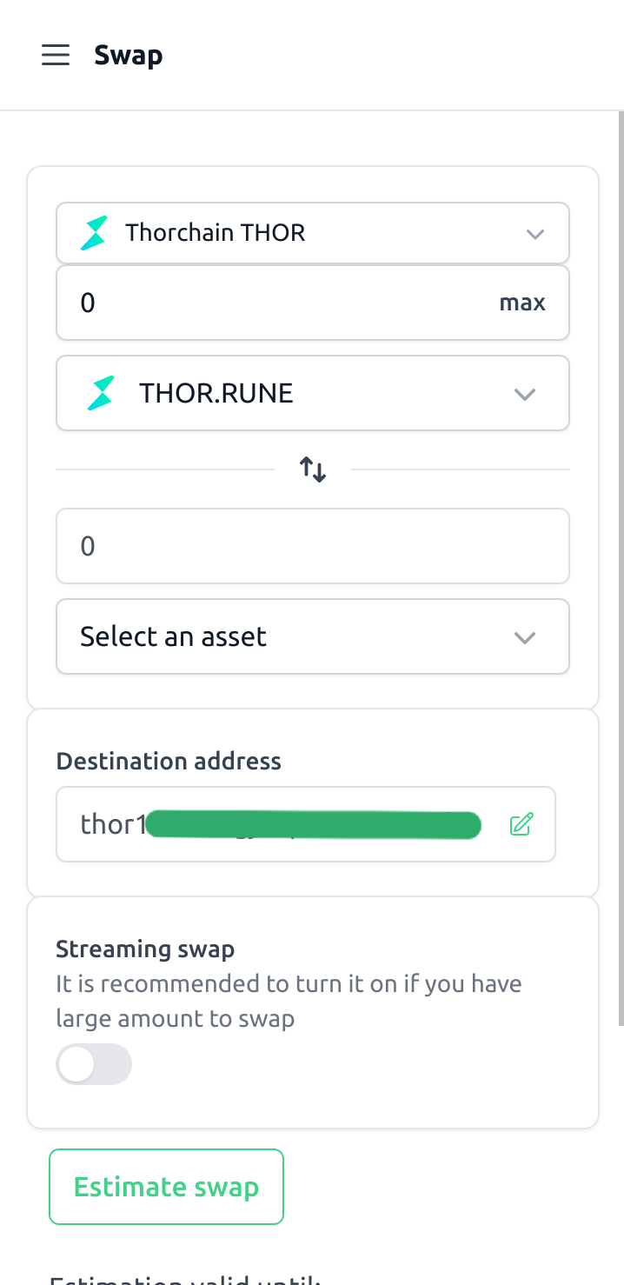Viewport: 624px width, 1285px height.
Task: Click the "Destination address" label
Action: click(169, 762)
